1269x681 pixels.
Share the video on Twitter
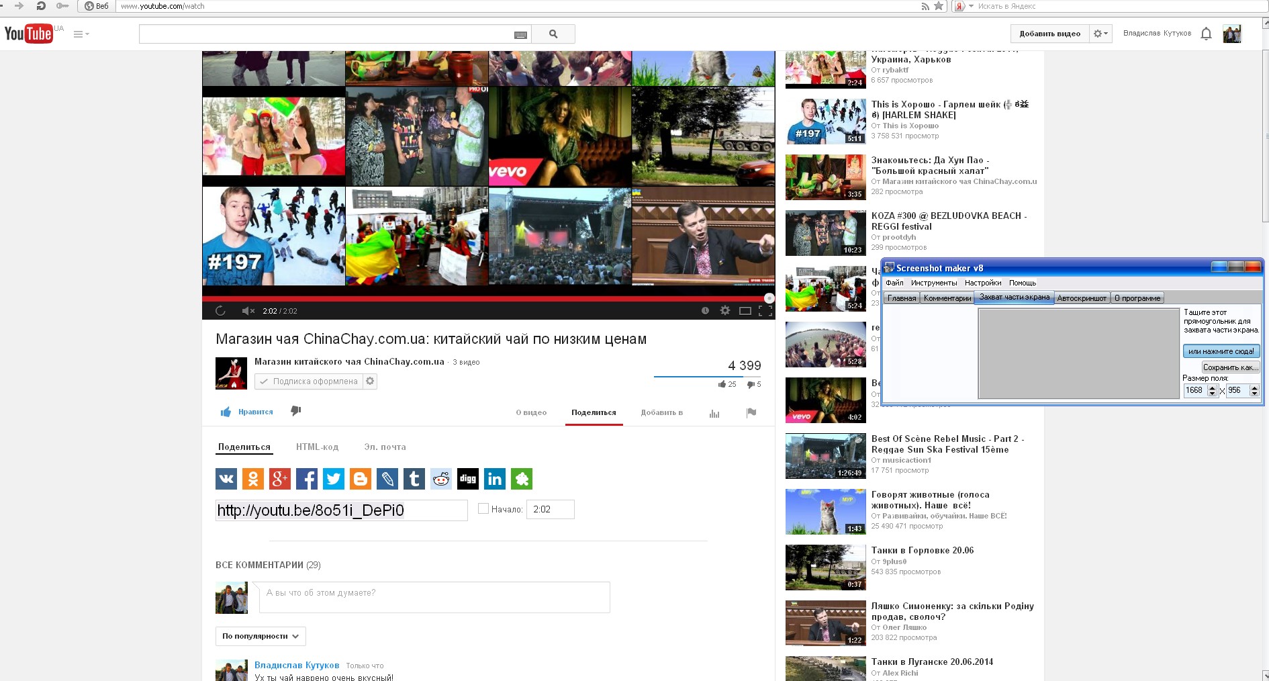click(x=334, y=479)
